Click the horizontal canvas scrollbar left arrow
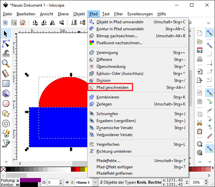This screenshot has width=215, height=187. 20,163
